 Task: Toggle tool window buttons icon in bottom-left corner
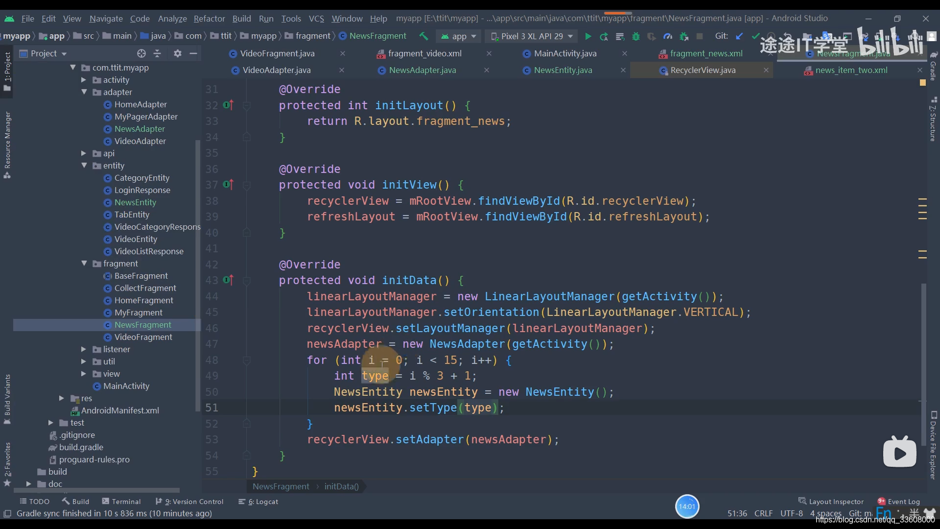[x=7, y=513]
